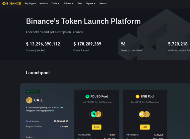Click the BNB Pool header icon
The image size is (190, 139).
pos(138,97)
